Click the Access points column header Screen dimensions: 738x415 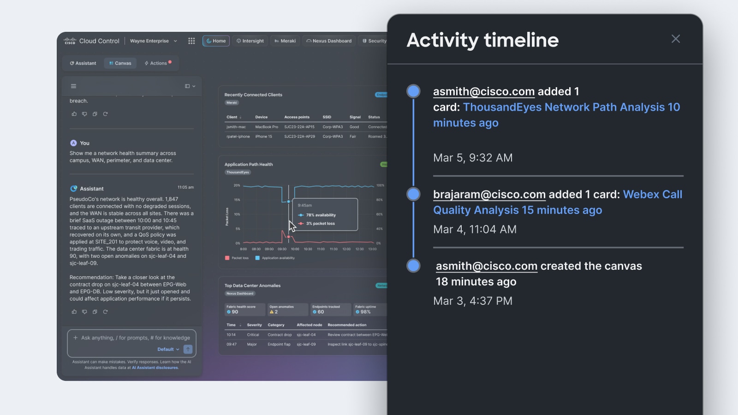coord(297,117)
